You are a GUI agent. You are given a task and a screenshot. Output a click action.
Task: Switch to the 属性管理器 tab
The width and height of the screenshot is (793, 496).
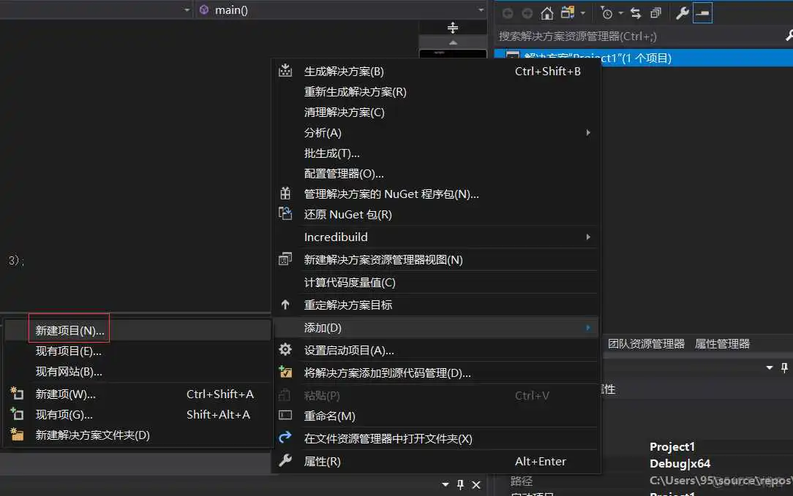(x=722, y=343)
